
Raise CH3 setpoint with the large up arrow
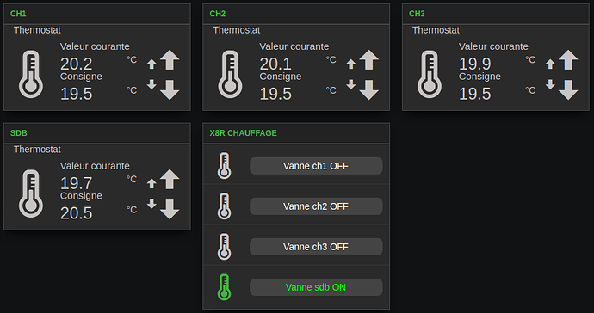[x=568, y=60]
